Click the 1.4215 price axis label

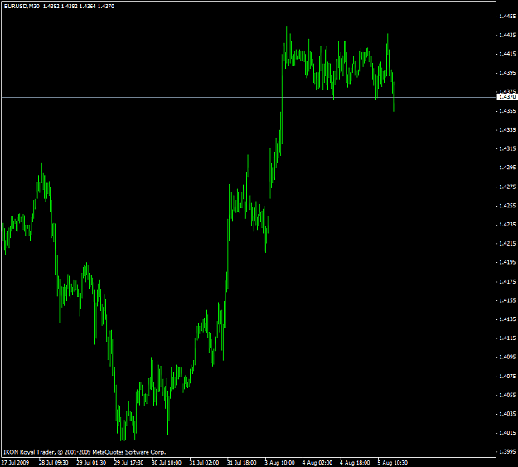(507, 243)
